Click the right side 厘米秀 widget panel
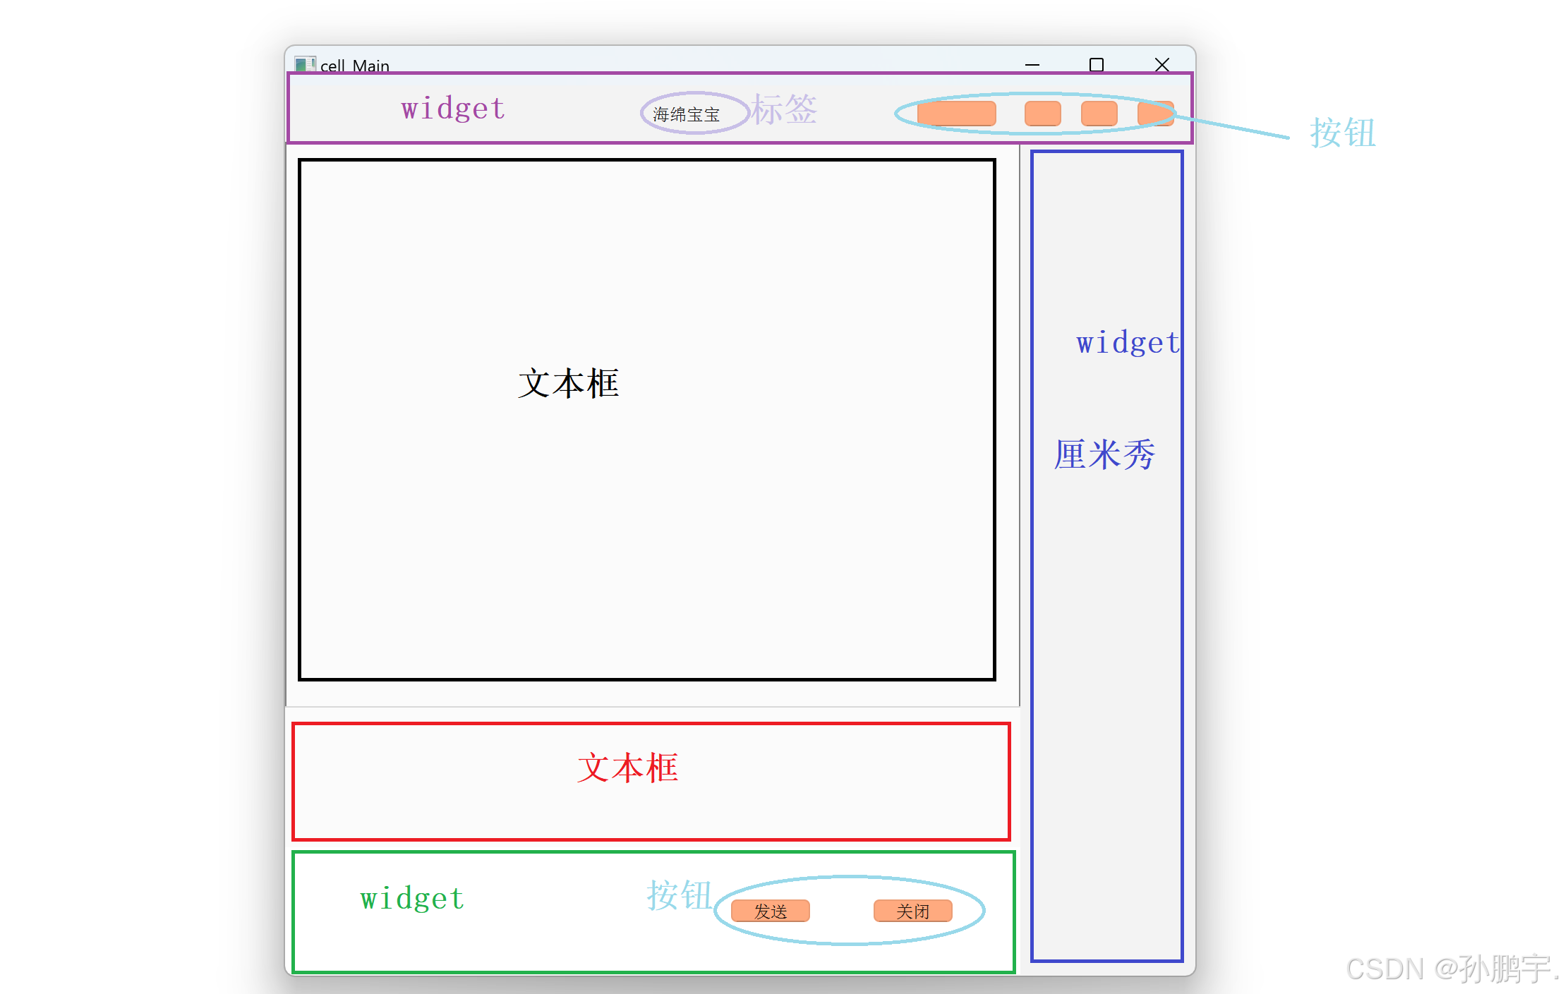This screenshot has width=1563, height=994. coord(1106,556)
